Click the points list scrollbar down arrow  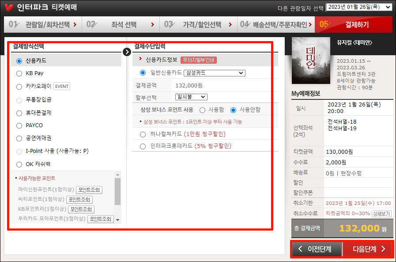[117, 220]
